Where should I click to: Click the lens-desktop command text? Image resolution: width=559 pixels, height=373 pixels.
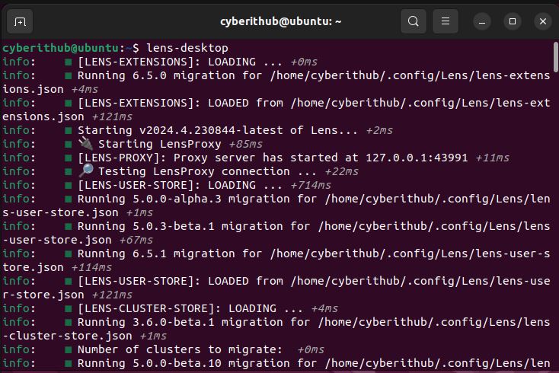pos(187,48)
